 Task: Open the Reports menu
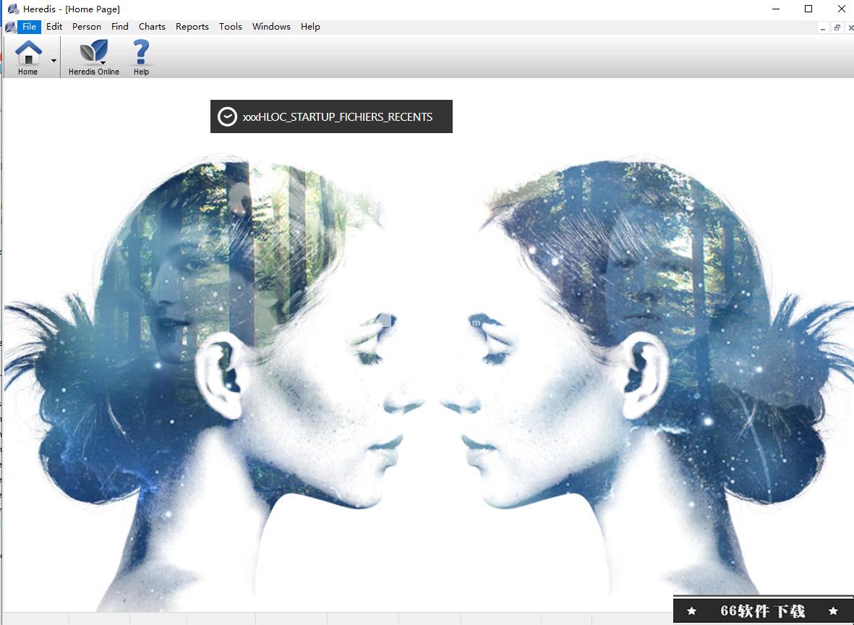point(192,27)
